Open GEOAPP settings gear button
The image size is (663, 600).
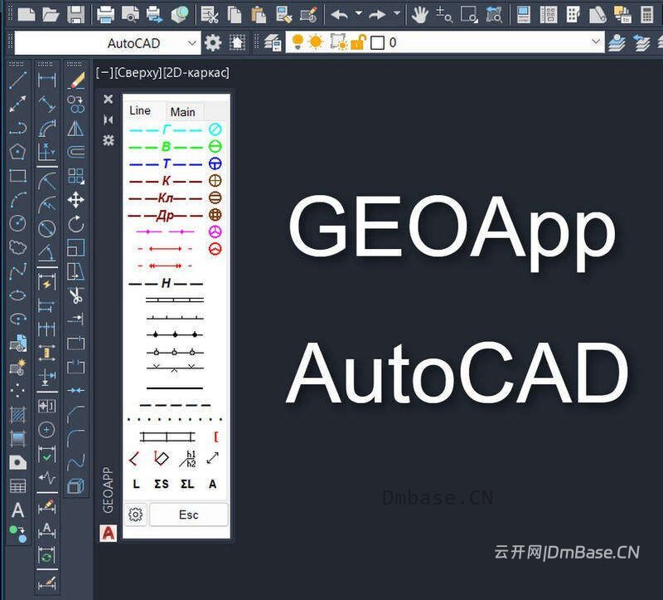click(135, 515)
